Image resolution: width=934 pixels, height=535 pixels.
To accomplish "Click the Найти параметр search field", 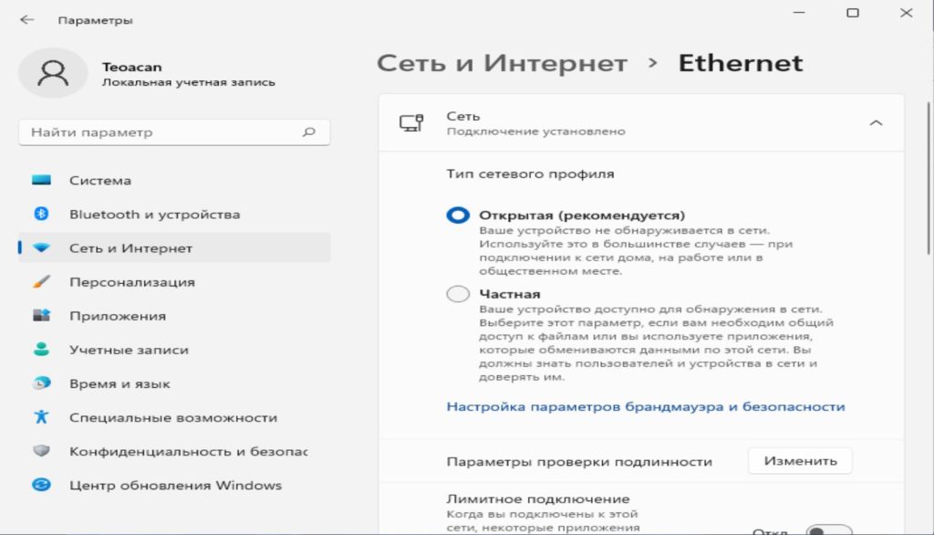I will coord(164,132).
